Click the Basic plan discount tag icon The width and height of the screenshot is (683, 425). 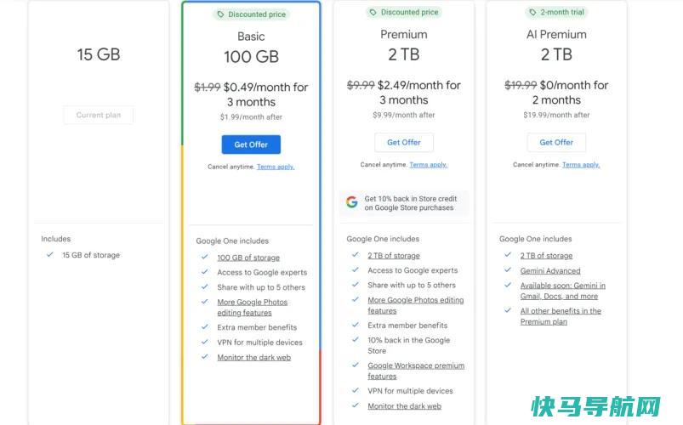(x=220, y=14)
